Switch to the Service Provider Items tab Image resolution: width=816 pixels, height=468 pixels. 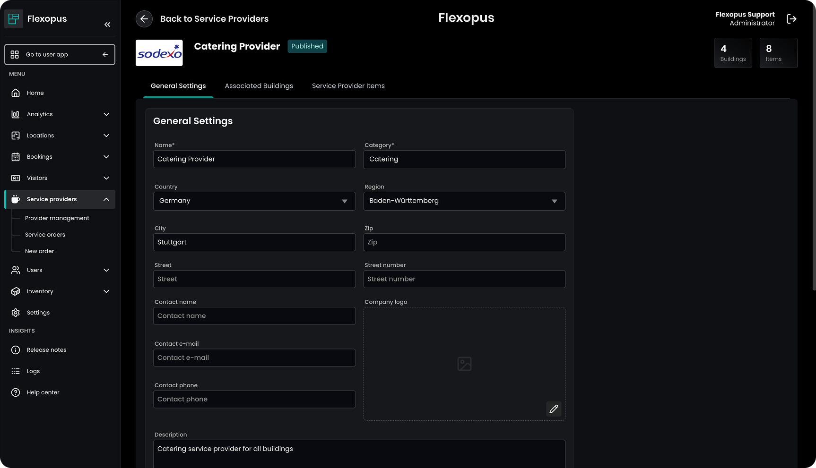348,86
